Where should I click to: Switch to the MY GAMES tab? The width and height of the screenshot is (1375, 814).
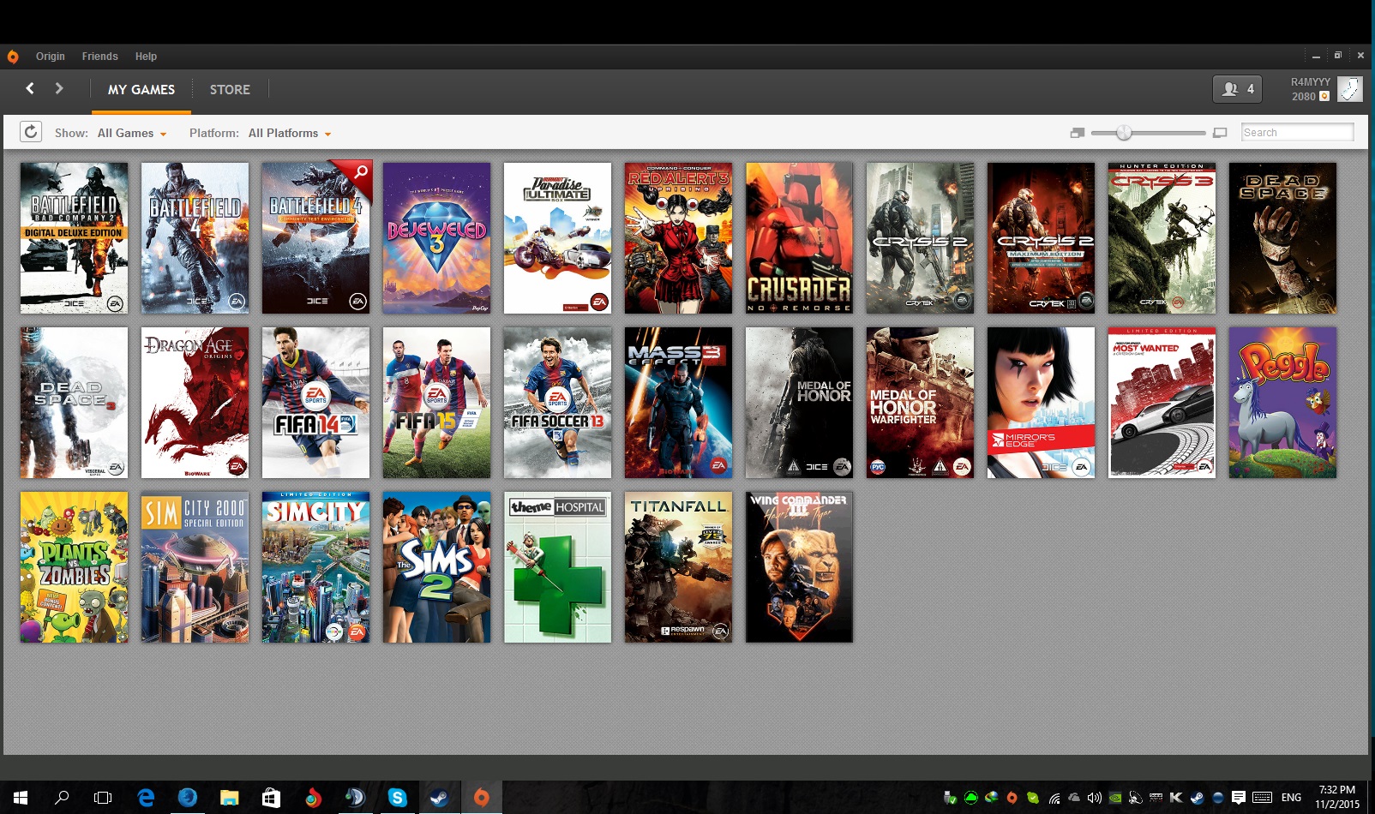[x=141, y=89]
